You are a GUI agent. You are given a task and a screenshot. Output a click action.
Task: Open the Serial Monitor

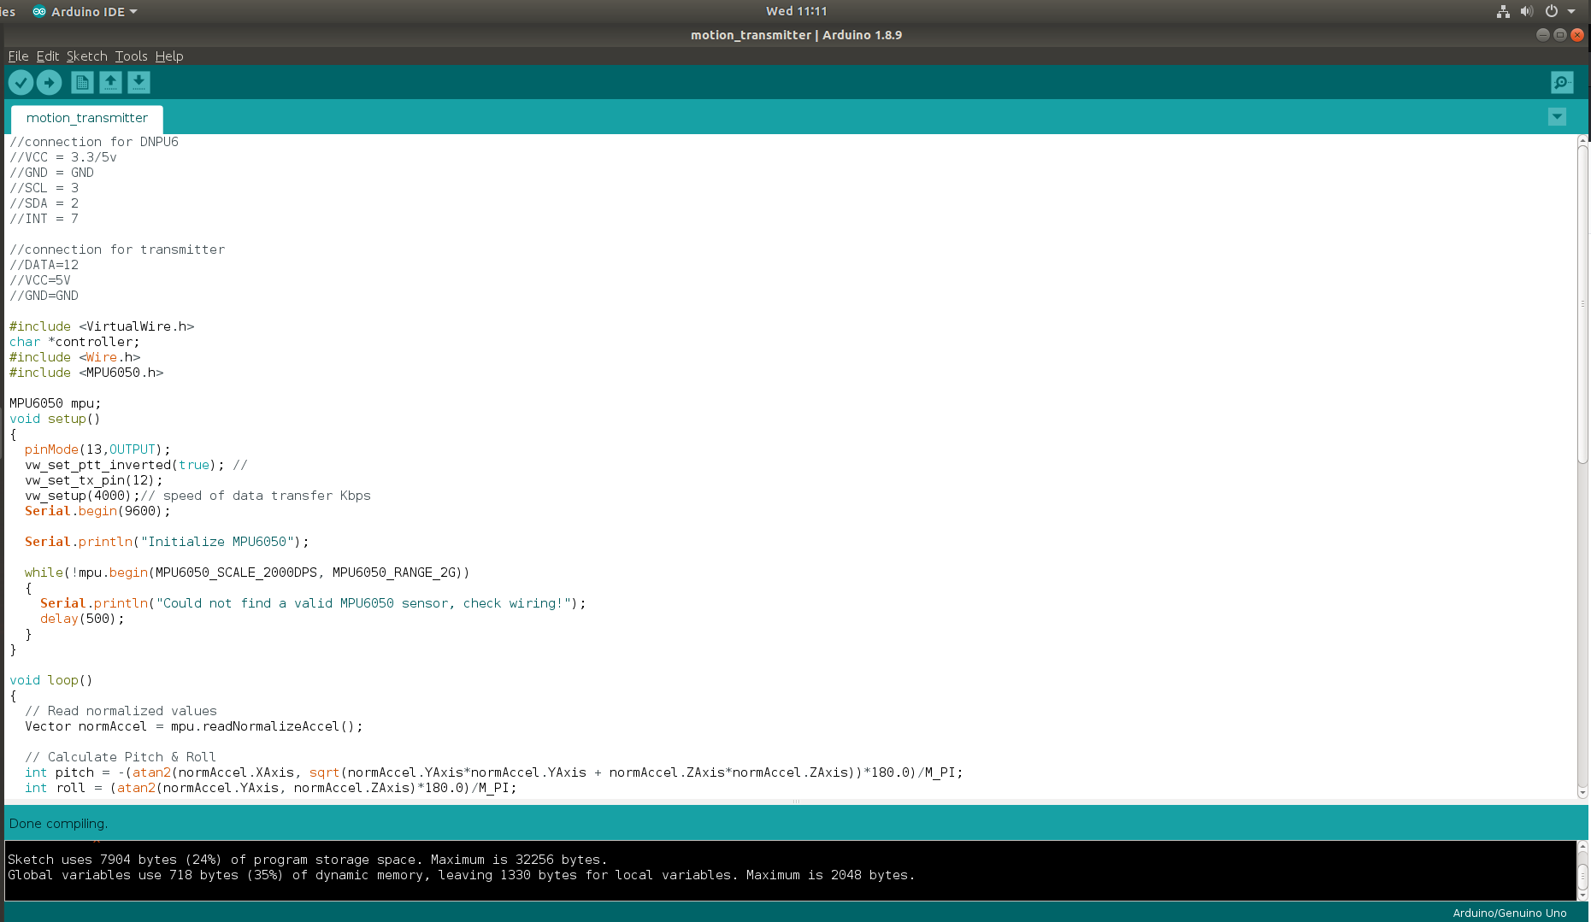1561,82
